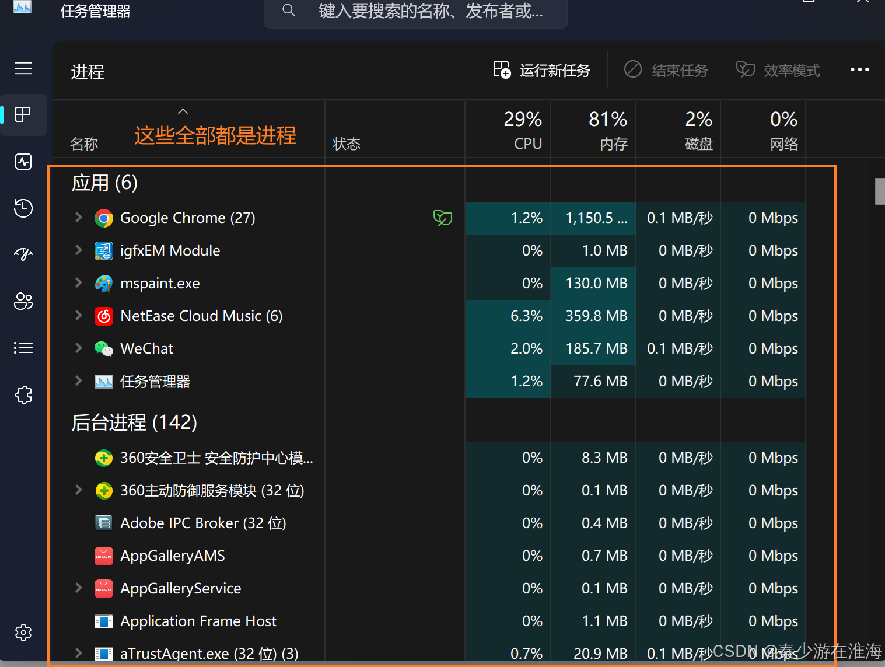Expand the AppGalleryService row
Image resolution: width=885 pixels, height=667 pixels.
78,588
